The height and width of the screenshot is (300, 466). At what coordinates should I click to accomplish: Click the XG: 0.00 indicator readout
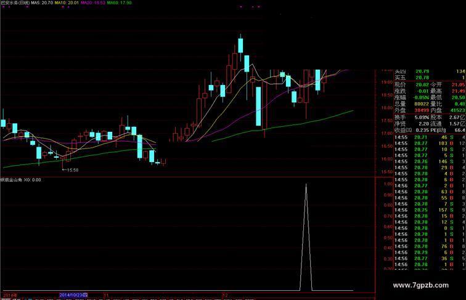coord(33,180)
